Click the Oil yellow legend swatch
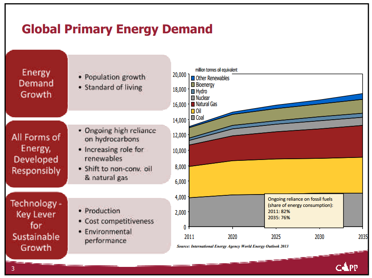 (x=193, y=111)
